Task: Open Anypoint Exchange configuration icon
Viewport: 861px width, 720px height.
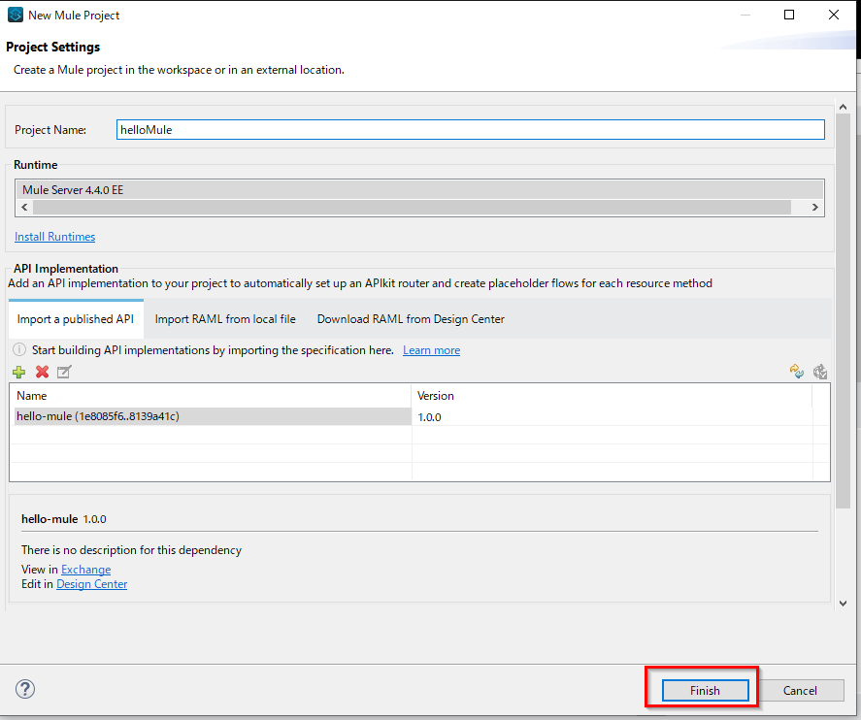Action: pos(820,372)
